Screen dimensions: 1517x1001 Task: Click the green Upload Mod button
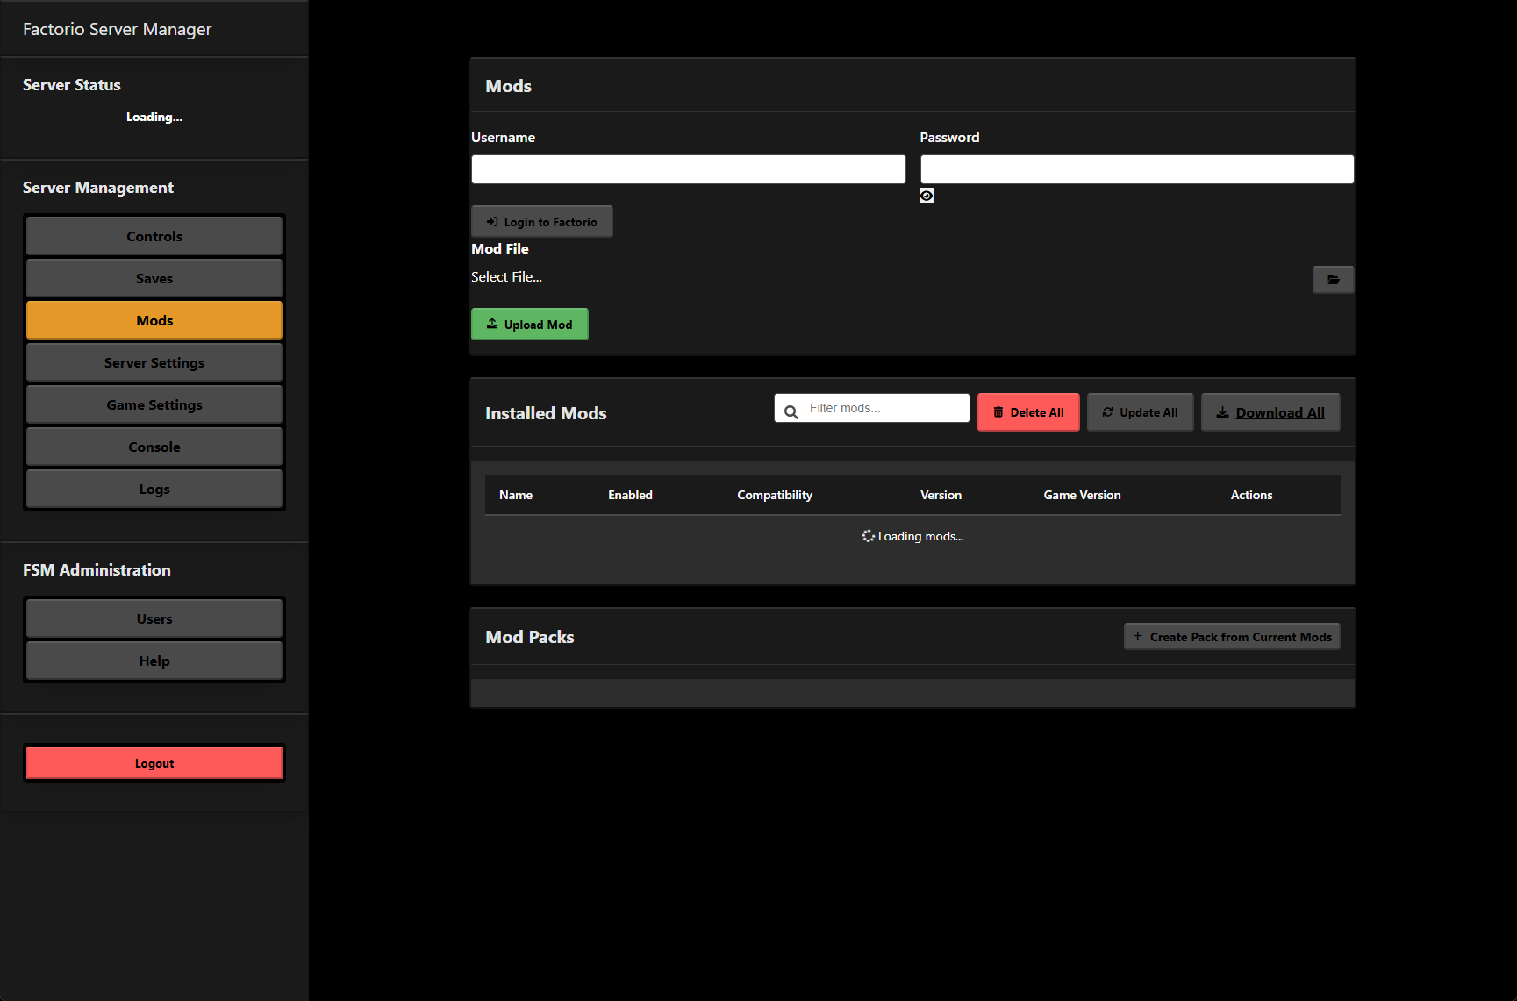point(530,325)
